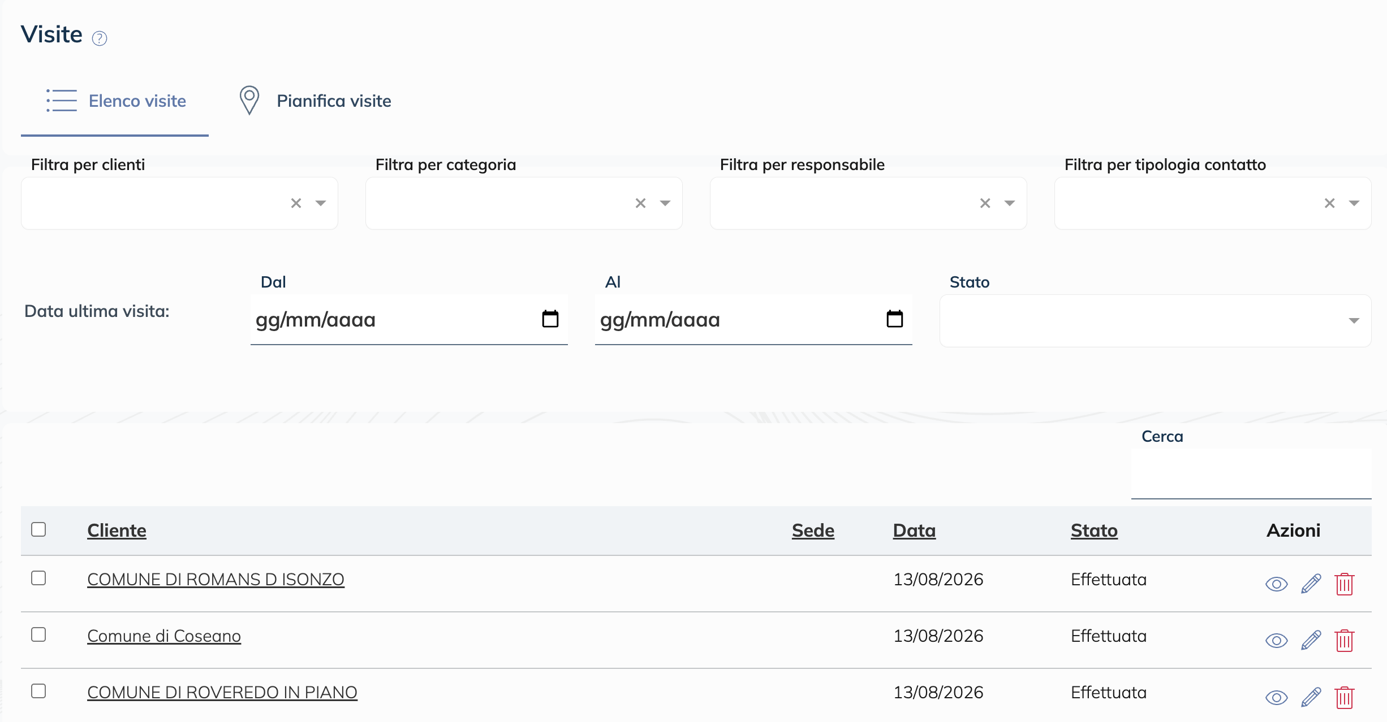Clear the Filtra per tipologia contatto selection
Screen dimensions: 1387x722
click(1329, 203)
